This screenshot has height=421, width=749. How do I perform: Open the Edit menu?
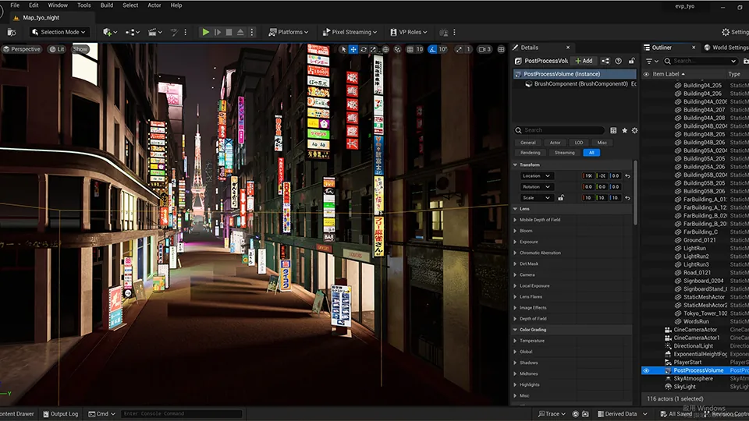[x=34, y=5]
